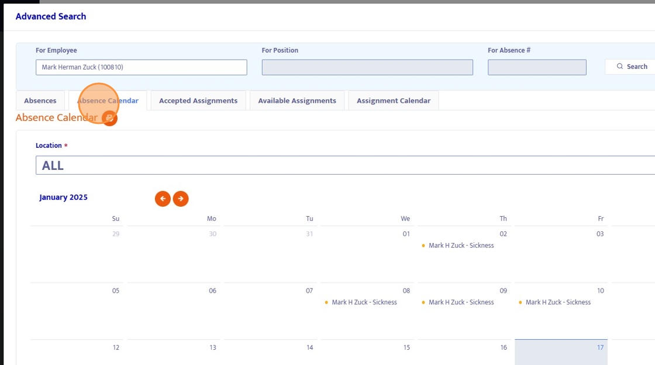Select day 15 in the calendar
655x365 pixels.
(406, 347)
